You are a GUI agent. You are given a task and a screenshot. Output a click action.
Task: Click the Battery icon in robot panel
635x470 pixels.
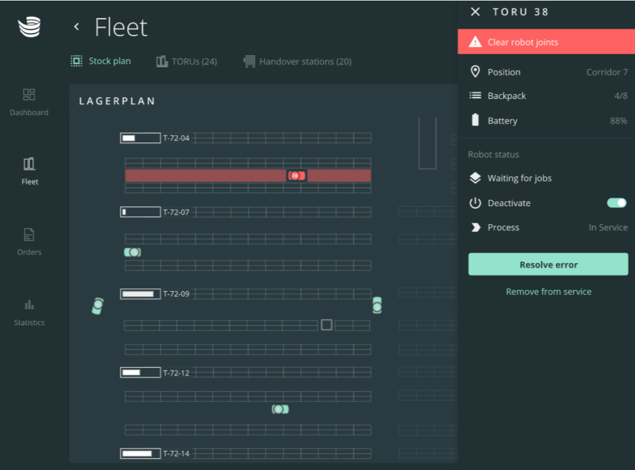pyautogui.click(x=475, y=120)
